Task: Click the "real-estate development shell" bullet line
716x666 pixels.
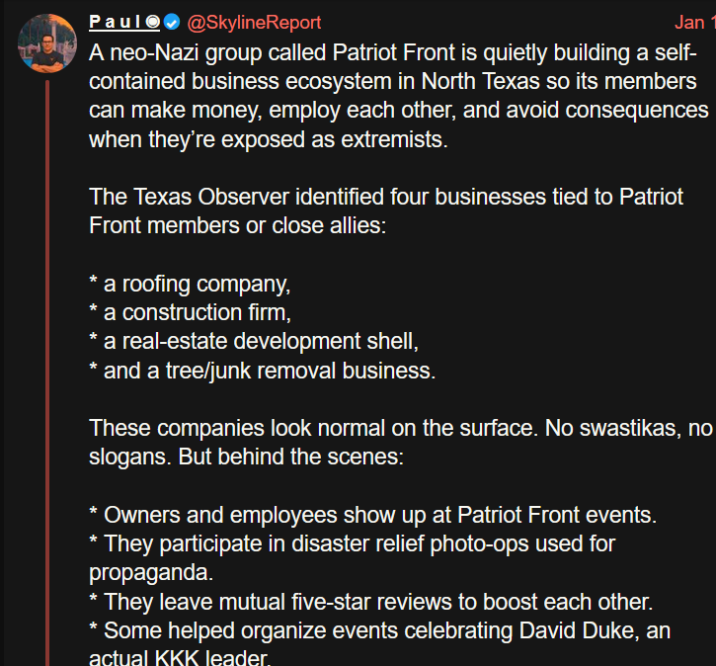Action: pos(254,342)
